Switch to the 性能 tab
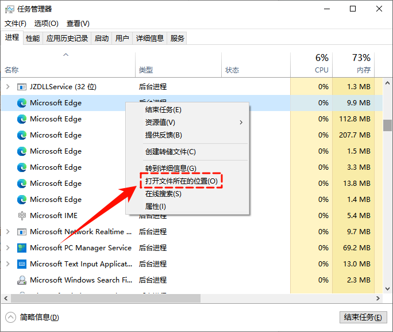 [33, 38]
